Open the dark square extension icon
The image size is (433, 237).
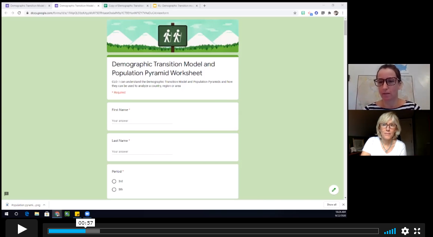(x=323, y=13)
